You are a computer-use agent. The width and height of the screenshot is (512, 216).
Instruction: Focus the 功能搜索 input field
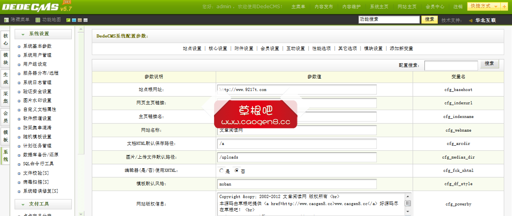tap(389, 20)
